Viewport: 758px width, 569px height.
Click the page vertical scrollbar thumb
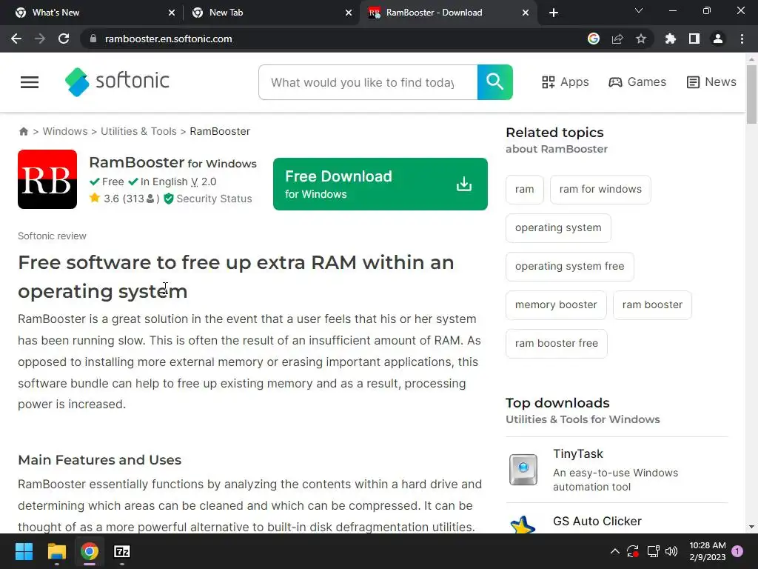[751, 94]
